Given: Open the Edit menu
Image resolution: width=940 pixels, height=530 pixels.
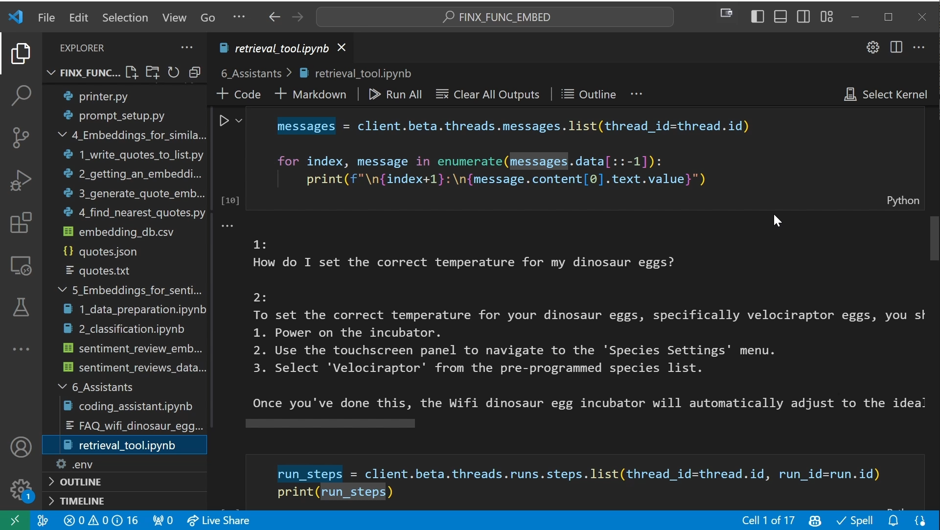Looking at the screenshot, I should click(78, 17).
